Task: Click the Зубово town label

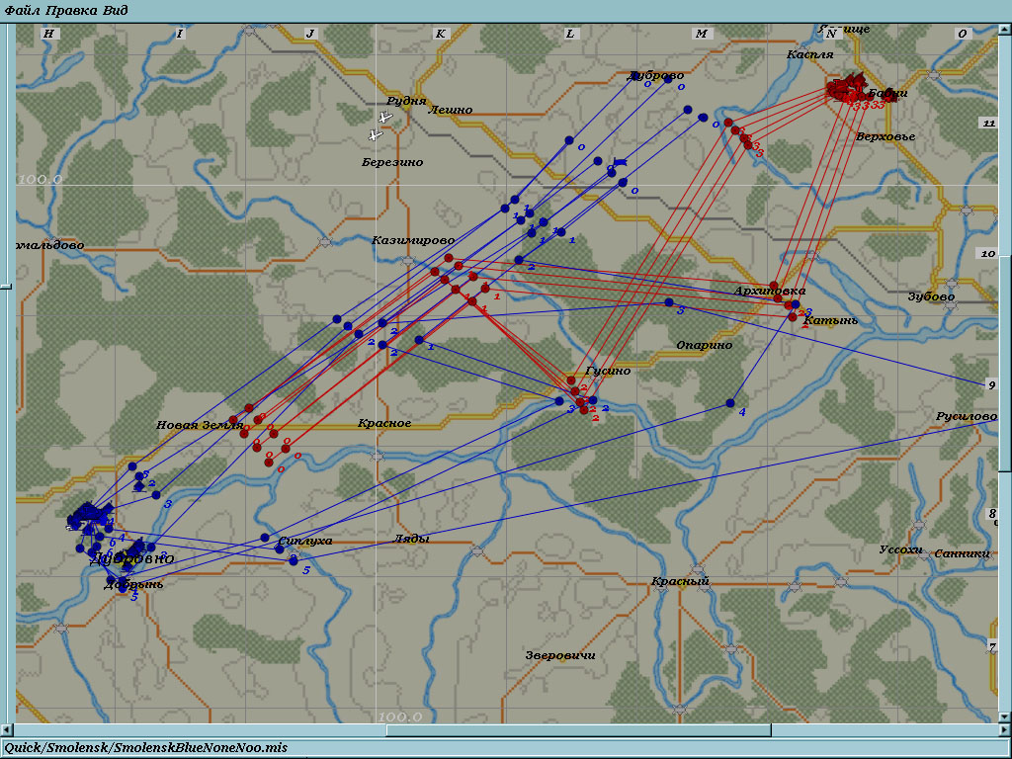Action: (x=931, y=296)
